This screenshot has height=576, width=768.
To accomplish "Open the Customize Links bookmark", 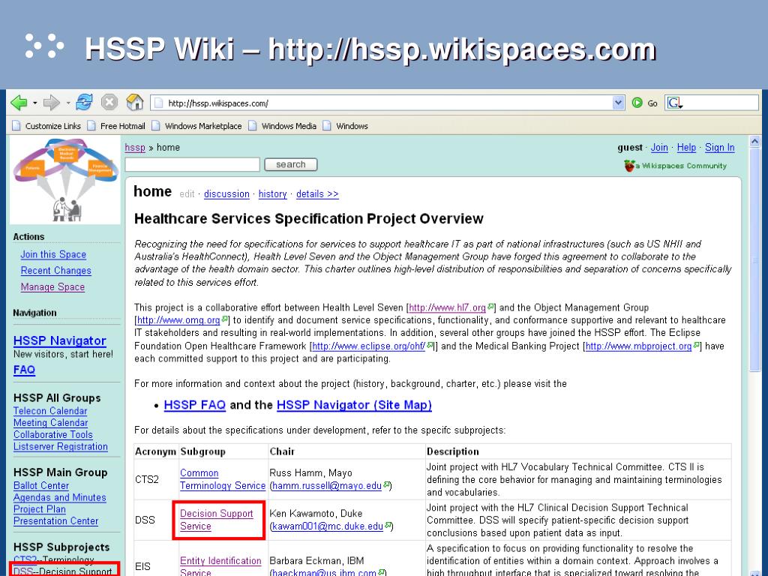I will click(x=47, y=126).
